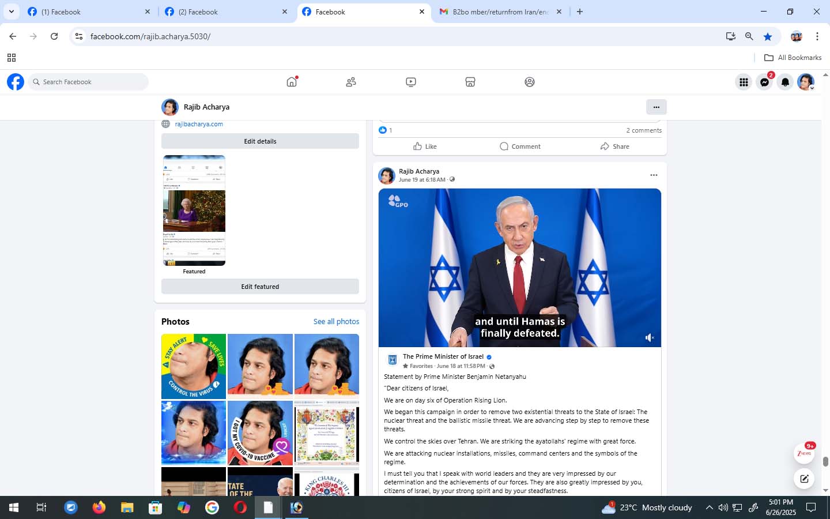Bookmark star icon in address bar
Screen dimensions: 830x519
pyautogui.click(x=768, y=36)
